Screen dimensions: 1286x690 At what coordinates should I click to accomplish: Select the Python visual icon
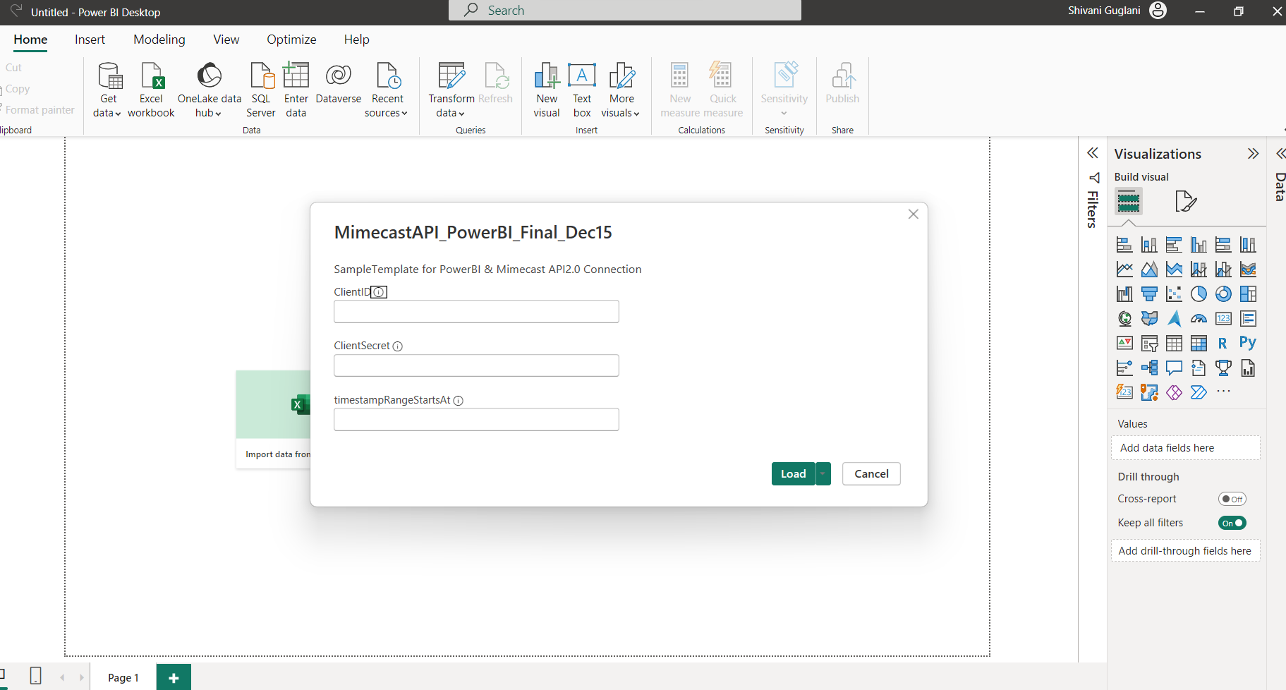tap(1247, 344)
